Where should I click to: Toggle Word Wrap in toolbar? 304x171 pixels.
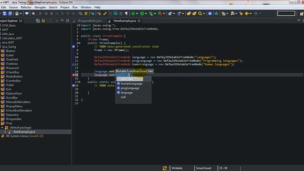click(x=115, y=13)
